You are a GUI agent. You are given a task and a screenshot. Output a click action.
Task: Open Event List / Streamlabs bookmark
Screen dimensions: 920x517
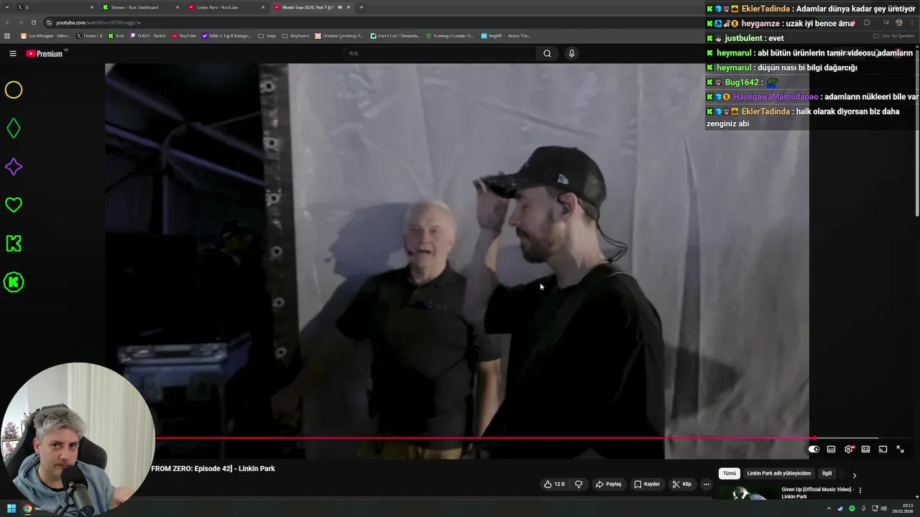pos(395,35)
